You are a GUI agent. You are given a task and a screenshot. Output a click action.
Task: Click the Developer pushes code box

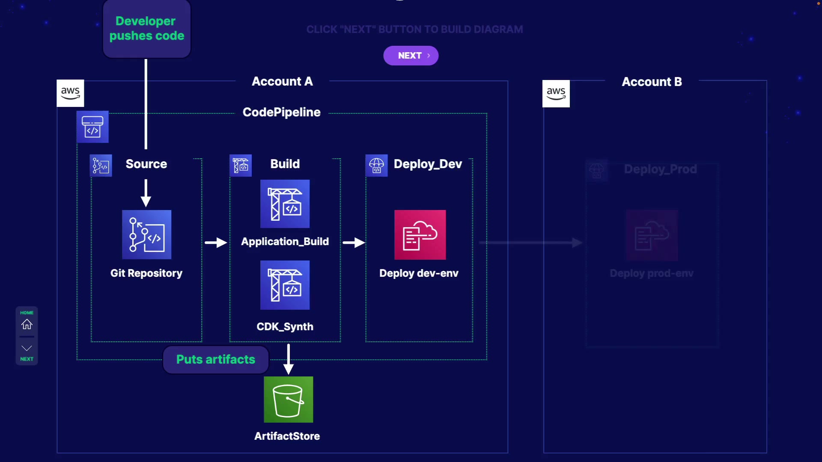(146, 28)
